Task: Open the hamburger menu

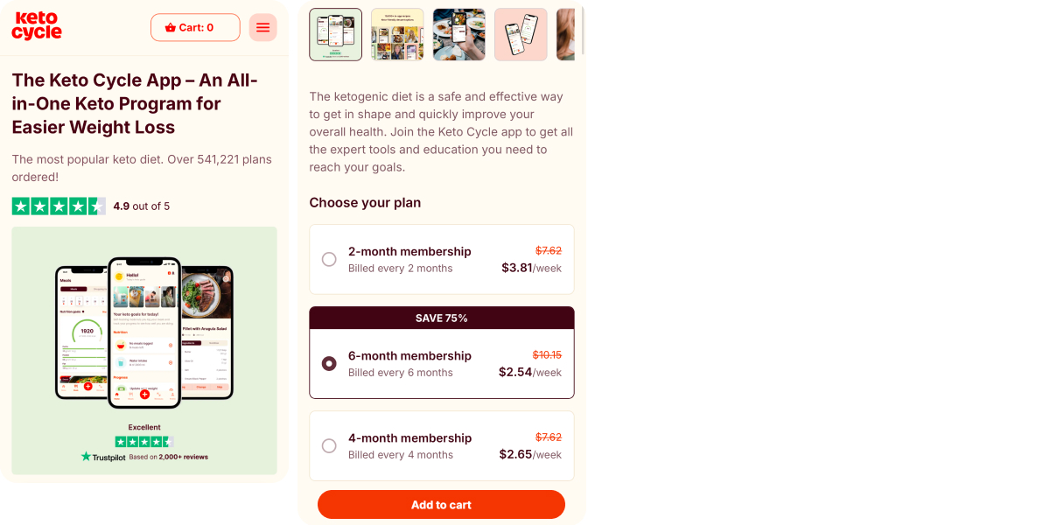Action: (x=262, y=27)
